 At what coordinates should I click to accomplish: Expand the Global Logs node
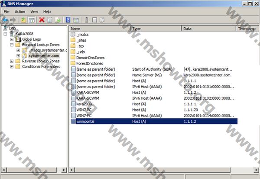12,39
